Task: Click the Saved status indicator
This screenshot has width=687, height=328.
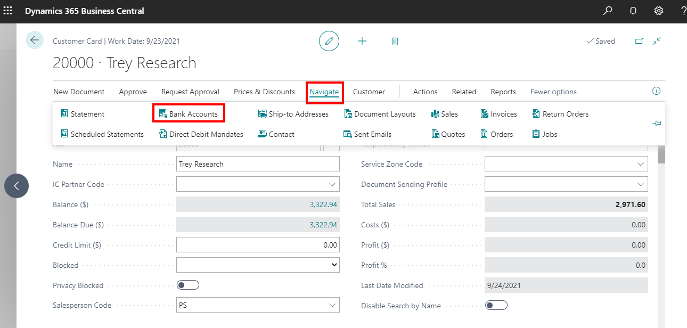Action: [x=600, y=41]
